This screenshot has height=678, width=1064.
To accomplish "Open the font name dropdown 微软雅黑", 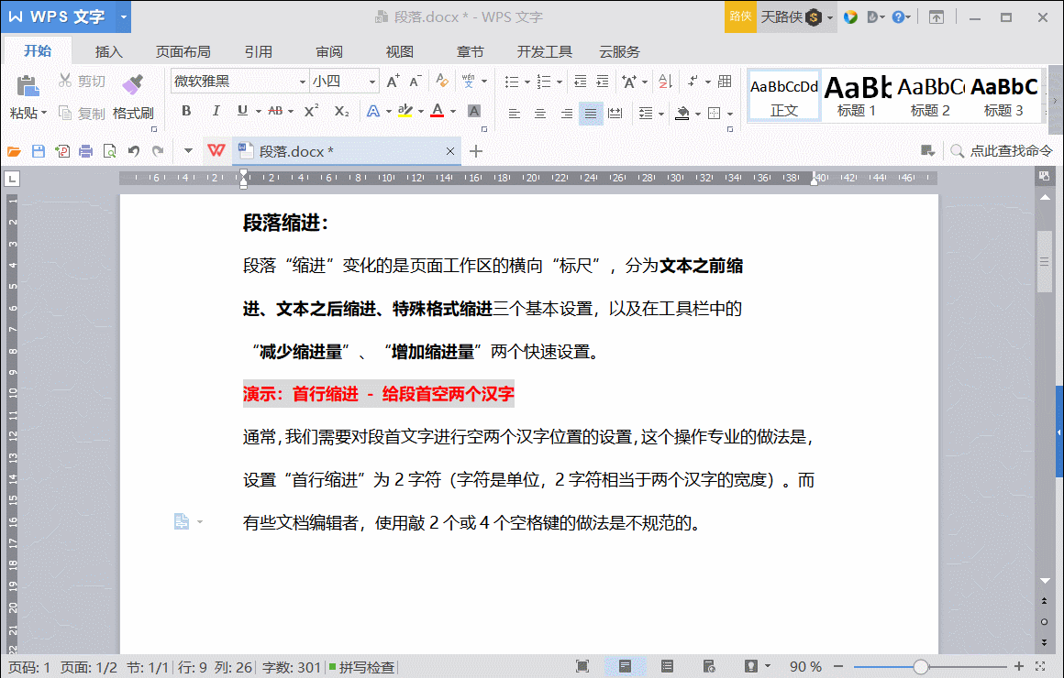I will point(303,82).
